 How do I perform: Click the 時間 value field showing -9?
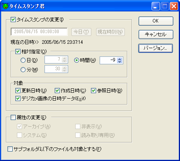(108, 60)
